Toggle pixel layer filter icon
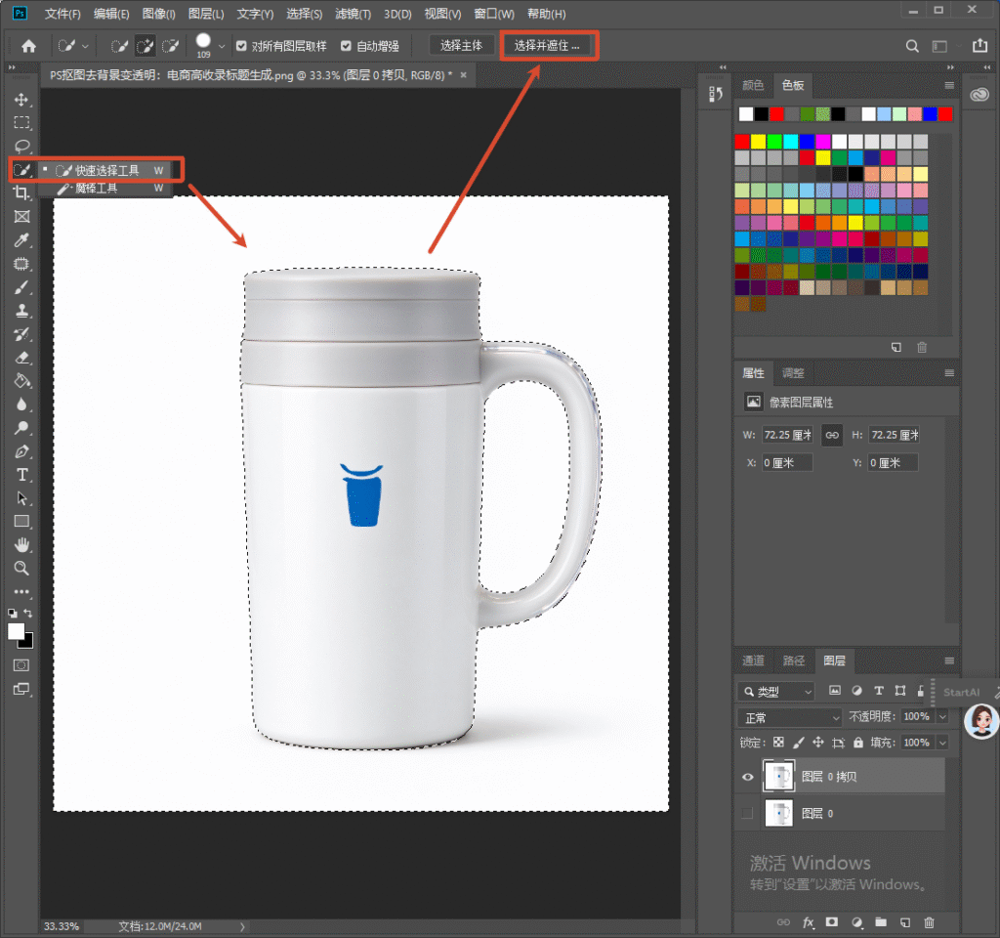Image resolution: width=1000 pixels, height=938 pixels. click(835, 691)
